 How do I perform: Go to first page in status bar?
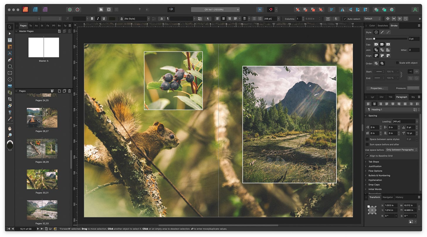pos(9,229)
